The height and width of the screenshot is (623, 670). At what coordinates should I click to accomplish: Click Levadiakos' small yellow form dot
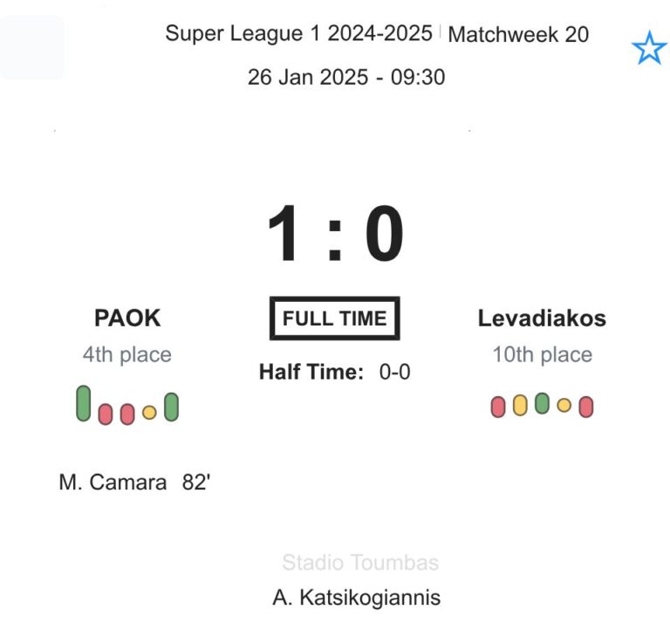click(x=564, y=405)
